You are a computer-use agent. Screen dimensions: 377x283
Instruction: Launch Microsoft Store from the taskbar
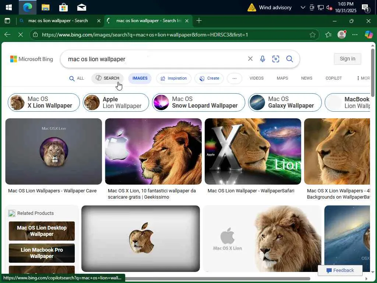pos(63,7)
